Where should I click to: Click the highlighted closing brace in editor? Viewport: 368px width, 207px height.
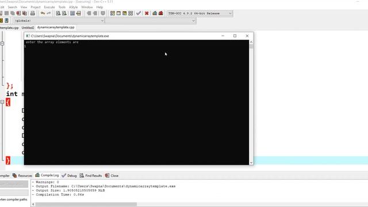point(8,160)
